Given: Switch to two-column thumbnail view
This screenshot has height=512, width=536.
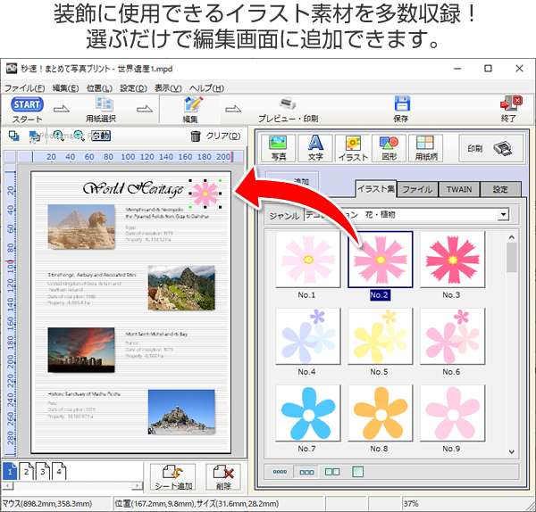Looking at the screenshot, I should (331, 471).
